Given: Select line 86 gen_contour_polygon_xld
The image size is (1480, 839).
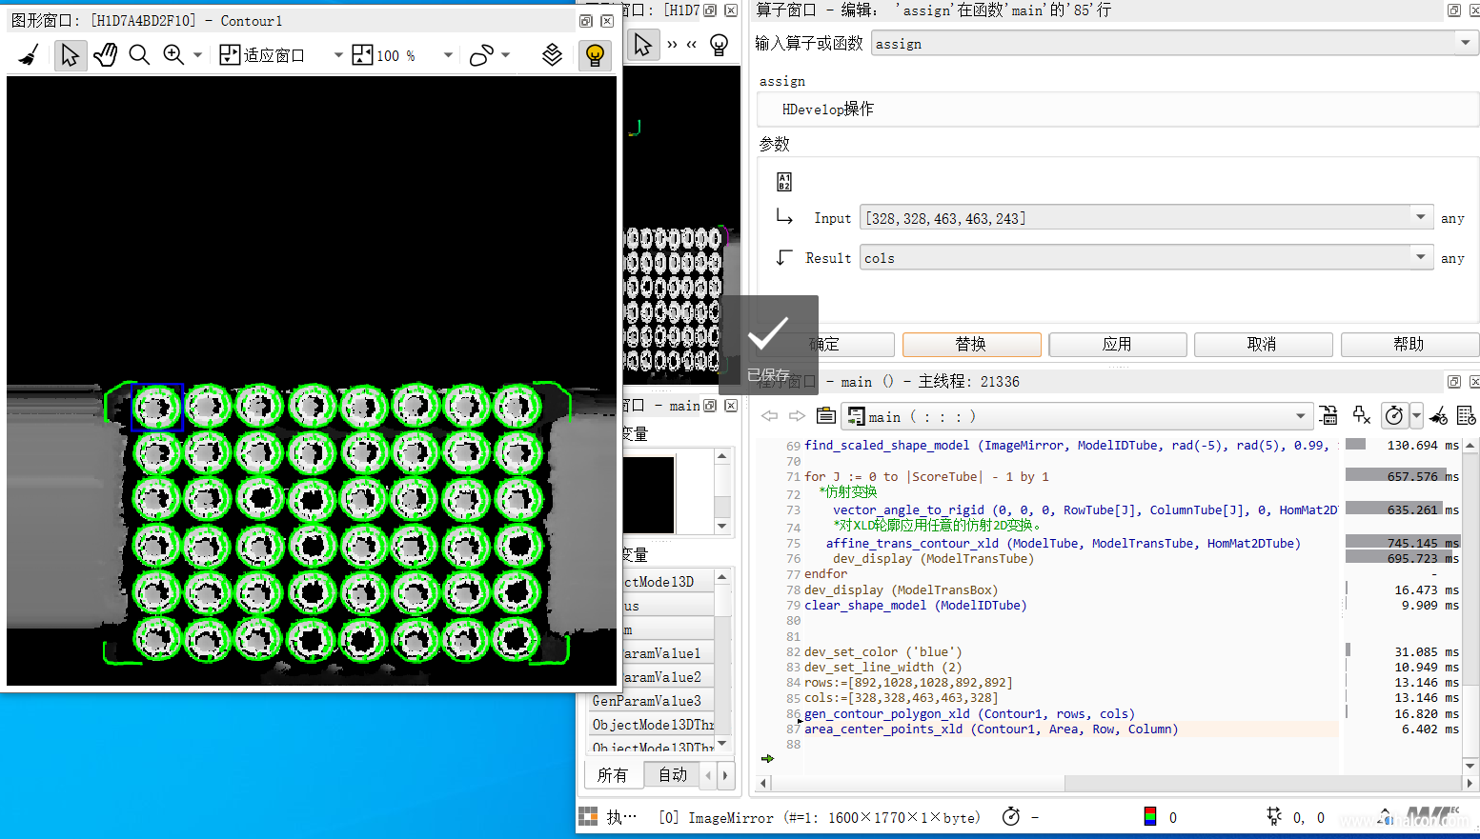Looking at the screenshot, I should click(969, 713).
